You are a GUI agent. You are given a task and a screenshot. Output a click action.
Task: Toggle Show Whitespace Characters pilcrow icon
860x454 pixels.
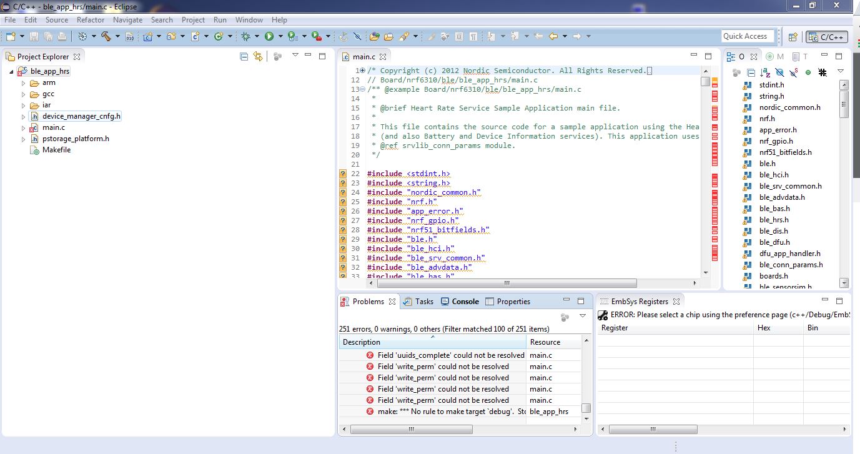pyautogui.click(x=473, y=36)
